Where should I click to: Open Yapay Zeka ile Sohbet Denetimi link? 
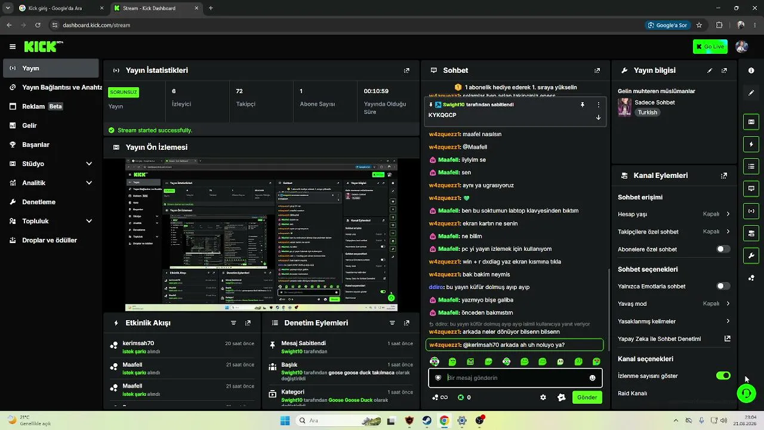[674, 339]
